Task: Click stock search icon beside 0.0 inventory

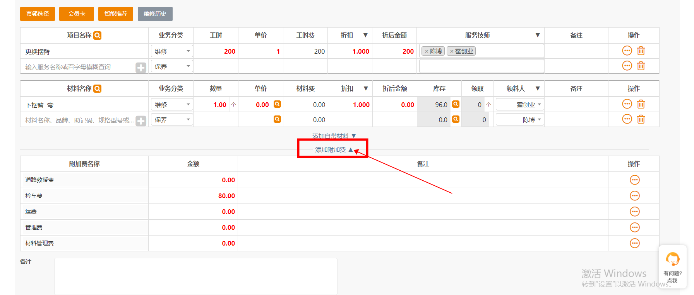Action: point(456,119)
